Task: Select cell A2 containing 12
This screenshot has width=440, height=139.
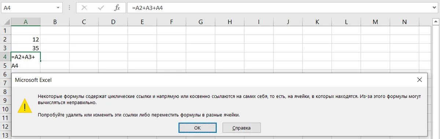Action: point(26,40)
